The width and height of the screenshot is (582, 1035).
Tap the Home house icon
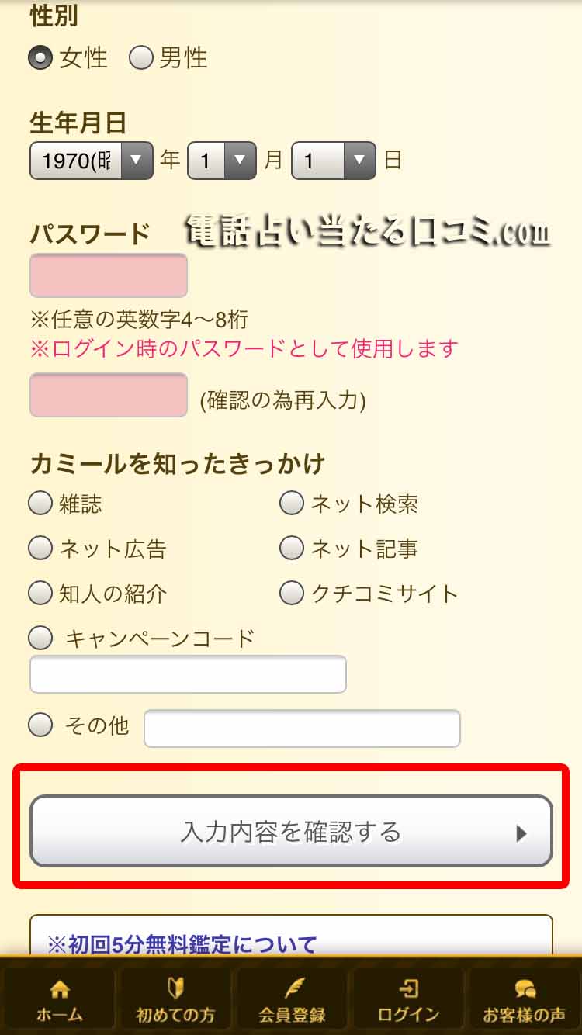point(59,988)
